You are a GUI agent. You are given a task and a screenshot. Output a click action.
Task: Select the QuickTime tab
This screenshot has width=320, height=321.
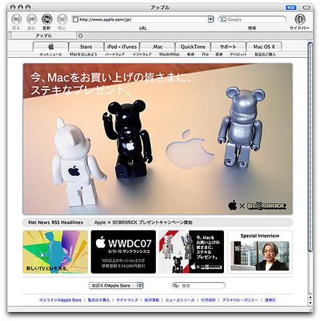[193, 47]
